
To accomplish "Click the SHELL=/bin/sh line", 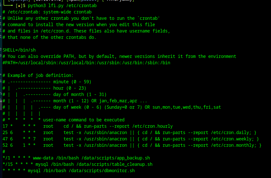I will pyautogui.click(x=19, y=50).
